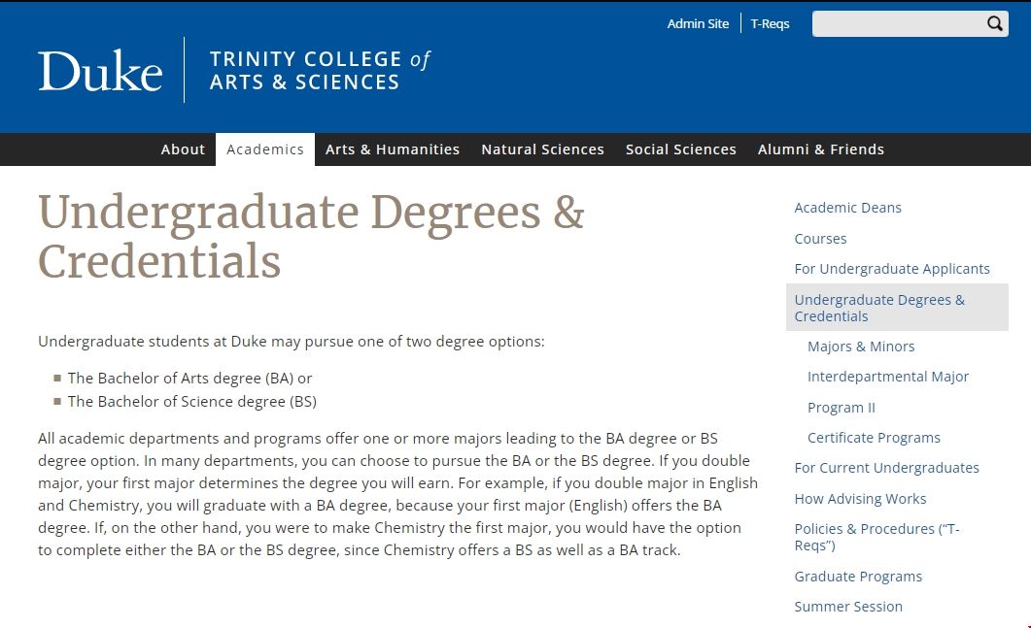
Task: Click inside the search input field
Action: click(x=899, y=23)
